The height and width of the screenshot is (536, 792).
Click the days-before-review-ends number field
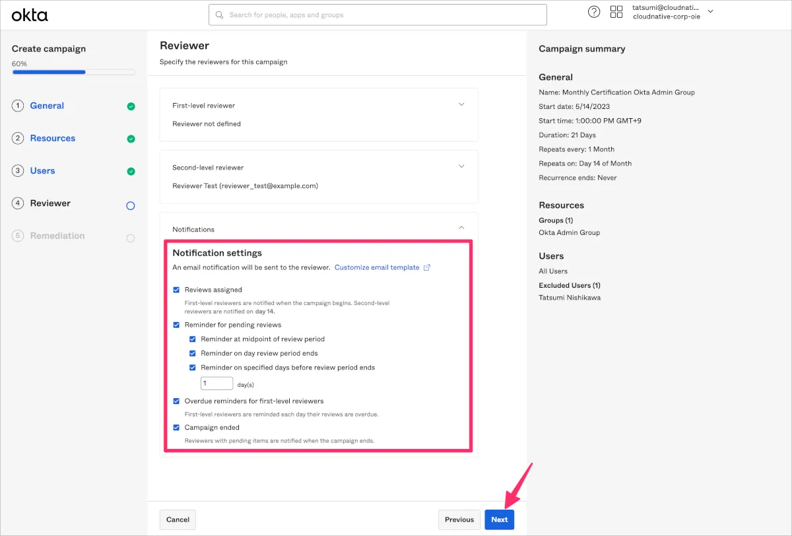click(x=216, y=384)
